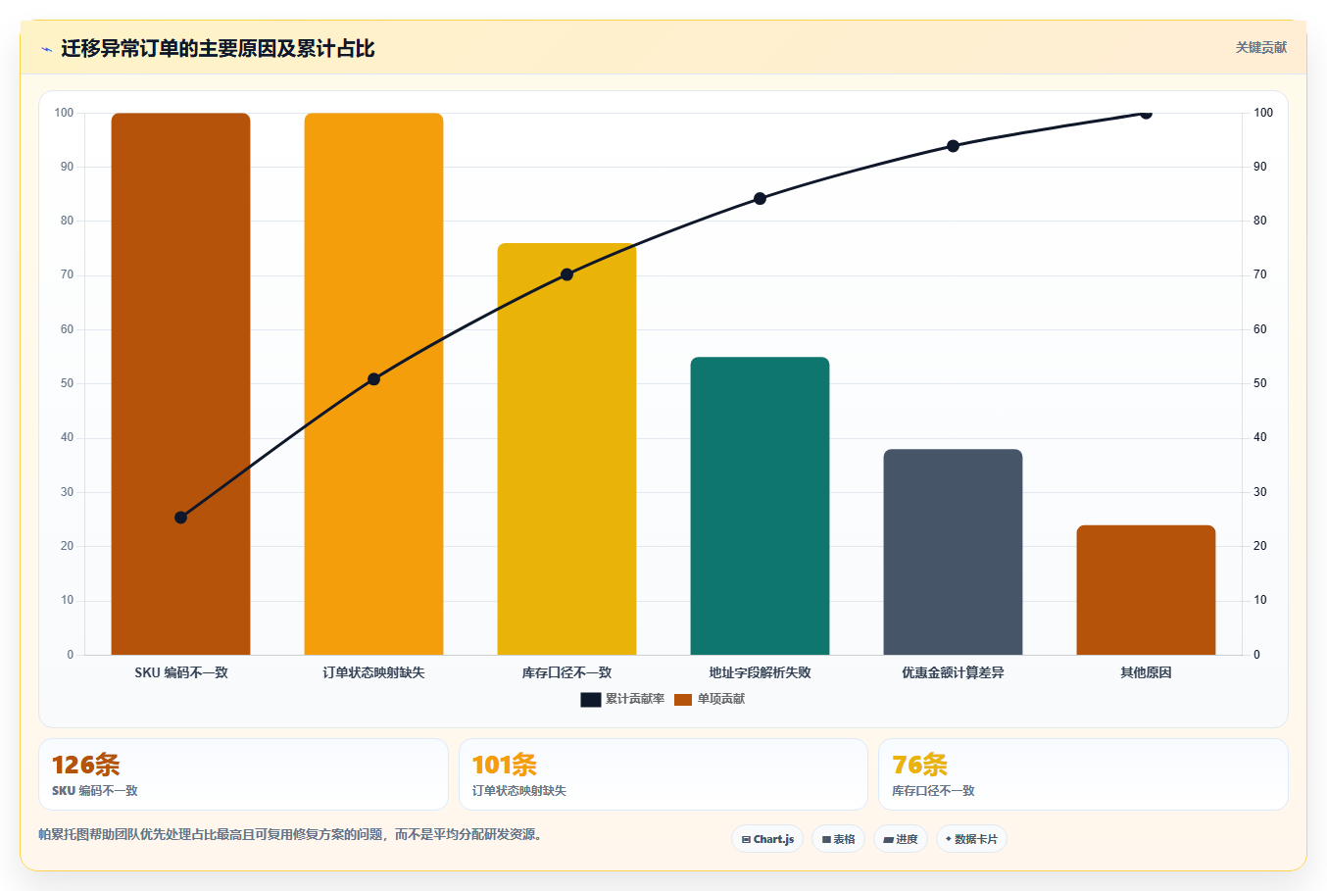Click the orange 订单状态映射缺失 bar
The width and height of the screenshot is (1327, 891).
click(373, 383)
